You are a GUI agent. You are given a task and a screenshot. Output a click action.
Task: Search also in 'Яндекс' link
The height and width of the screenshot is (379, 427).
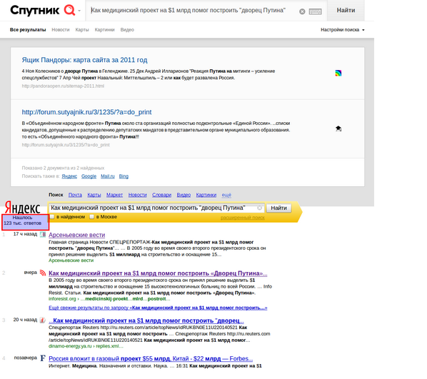tap(69, 176)
